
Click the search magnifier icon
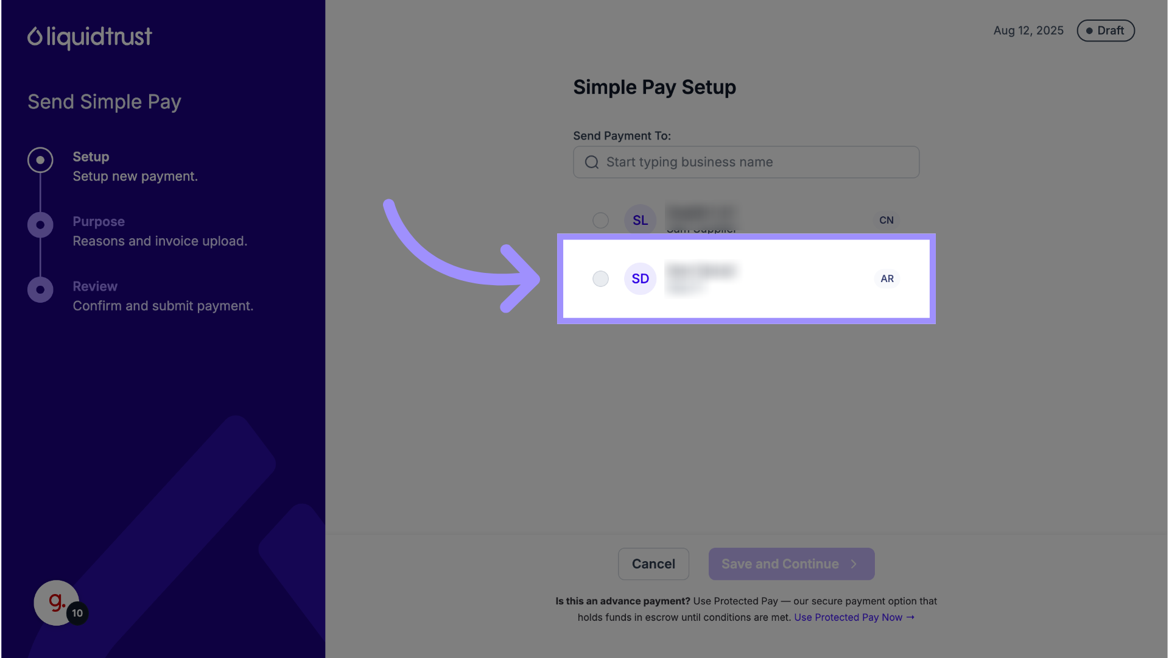(591, 162)
